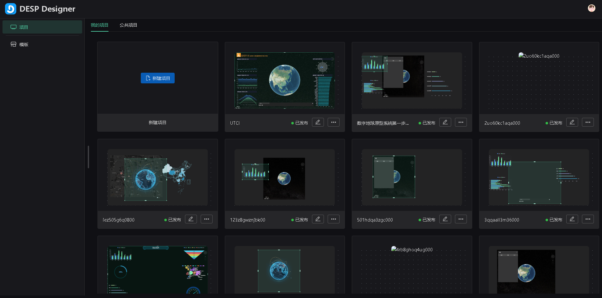Select 我的项目 tab
Viewport: 602px width, 298px height.
coord(99,25)
